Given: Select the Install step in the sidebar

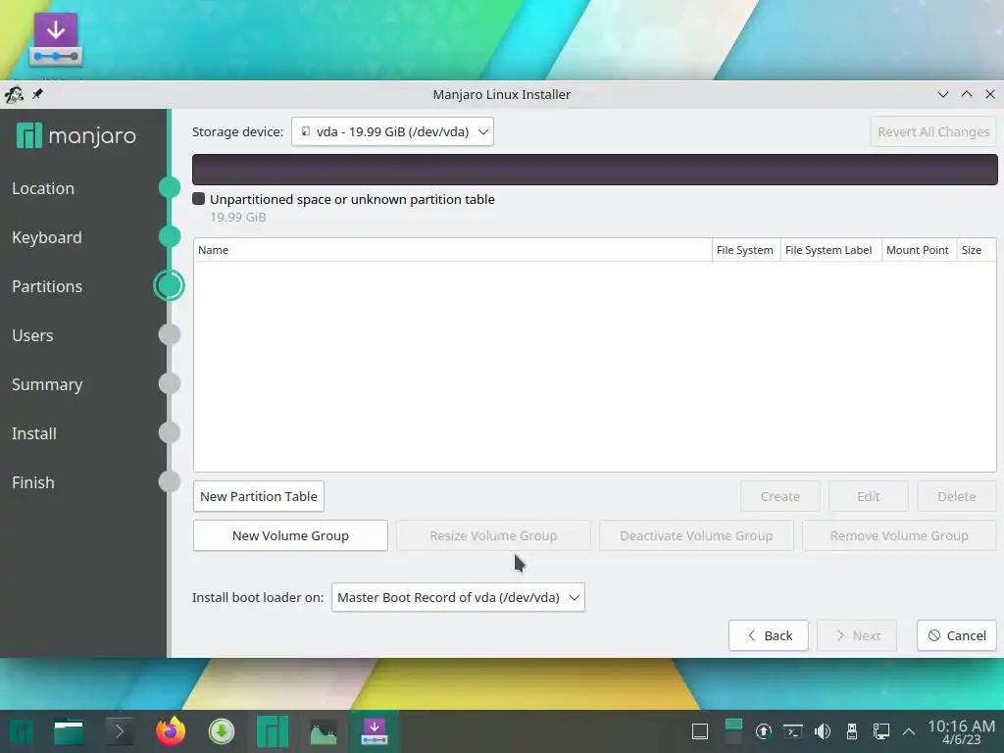Looking at the screenshot, I should coord(34,433).
